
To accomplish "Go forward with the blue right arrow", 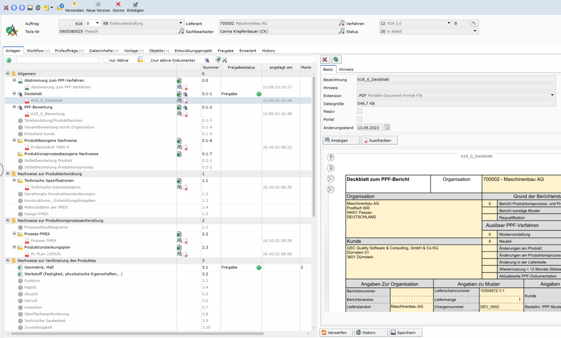I will click(22, 8).
